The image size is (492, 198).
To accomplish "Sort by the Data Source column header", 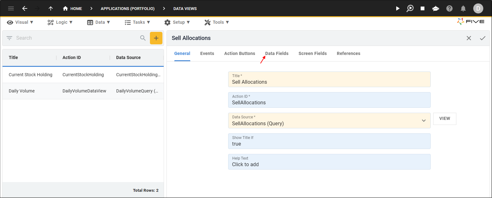I will tap(128, 57).
